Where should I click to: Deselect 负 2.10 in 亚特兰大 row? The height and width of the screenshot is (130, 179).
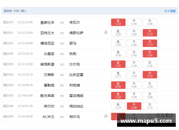click(150, 33)
